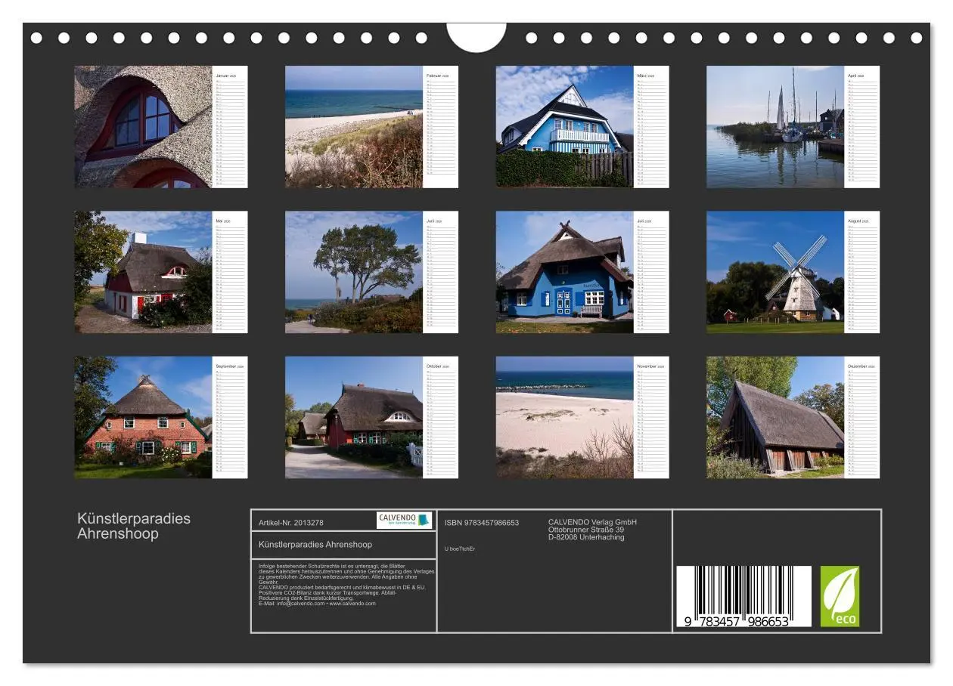Open the January thatched roof window photo
Viewport: 953px width, 686px height.
[x=143, y=127]
